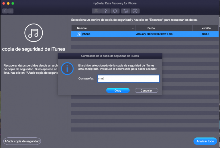Click the user account icon

point(135,11)
